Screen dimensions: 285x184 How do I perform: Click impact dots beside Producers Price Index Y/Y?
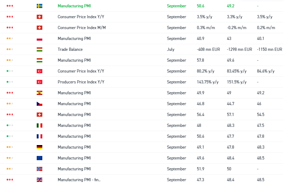(10, 82)
